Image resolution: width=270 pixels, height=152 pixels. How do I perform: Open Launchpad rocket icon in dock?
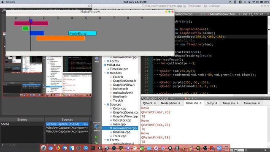point(43,148)
